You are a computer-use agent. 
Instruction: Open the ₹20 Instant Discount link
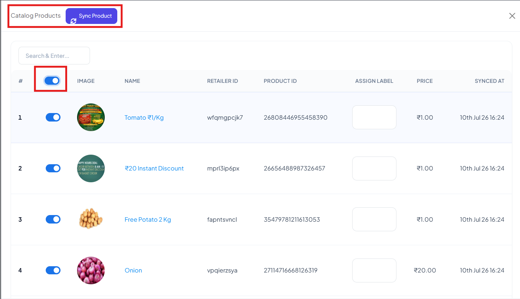(154, 168)
